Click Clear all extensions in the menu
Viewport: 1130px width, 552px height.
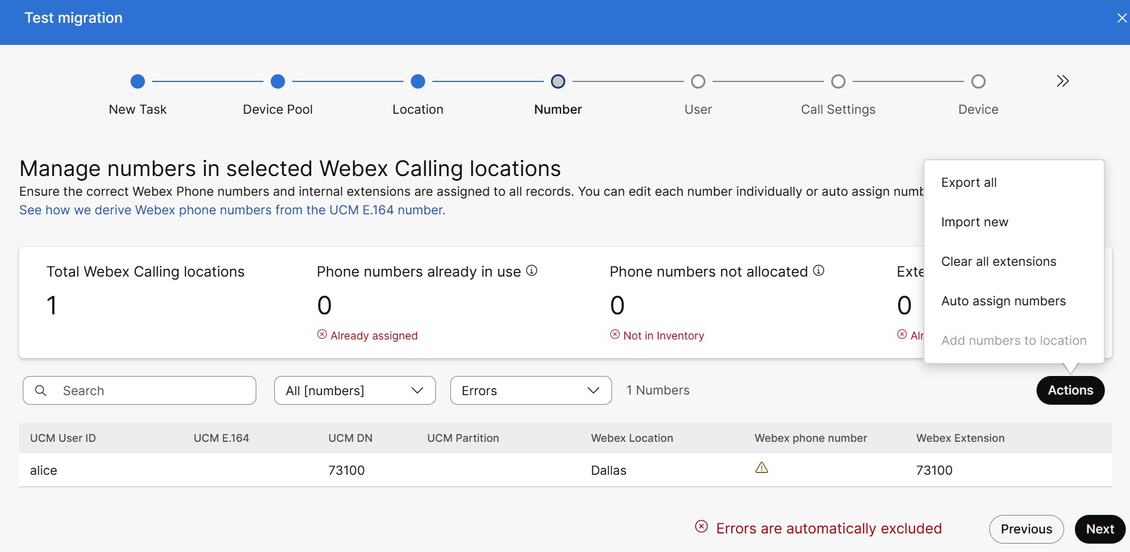(998, 262)
